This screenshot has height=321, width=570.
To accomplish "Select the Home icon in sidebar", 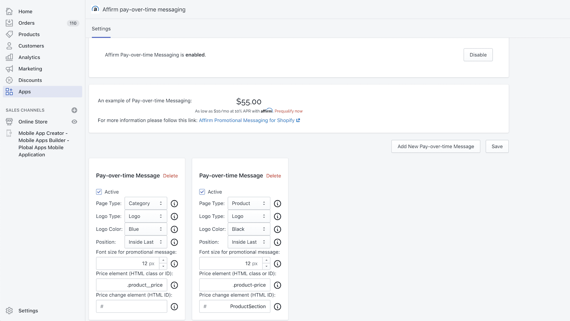I will [x=9, y=11].
